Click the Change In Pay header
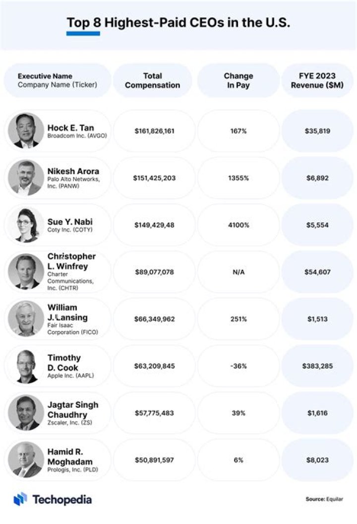The height and width of the screenshot is (524, 357). 238,80
